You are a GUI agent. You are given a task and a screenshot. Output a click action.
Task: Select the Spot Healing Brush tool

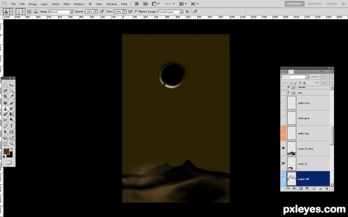[x=6, y=103]
